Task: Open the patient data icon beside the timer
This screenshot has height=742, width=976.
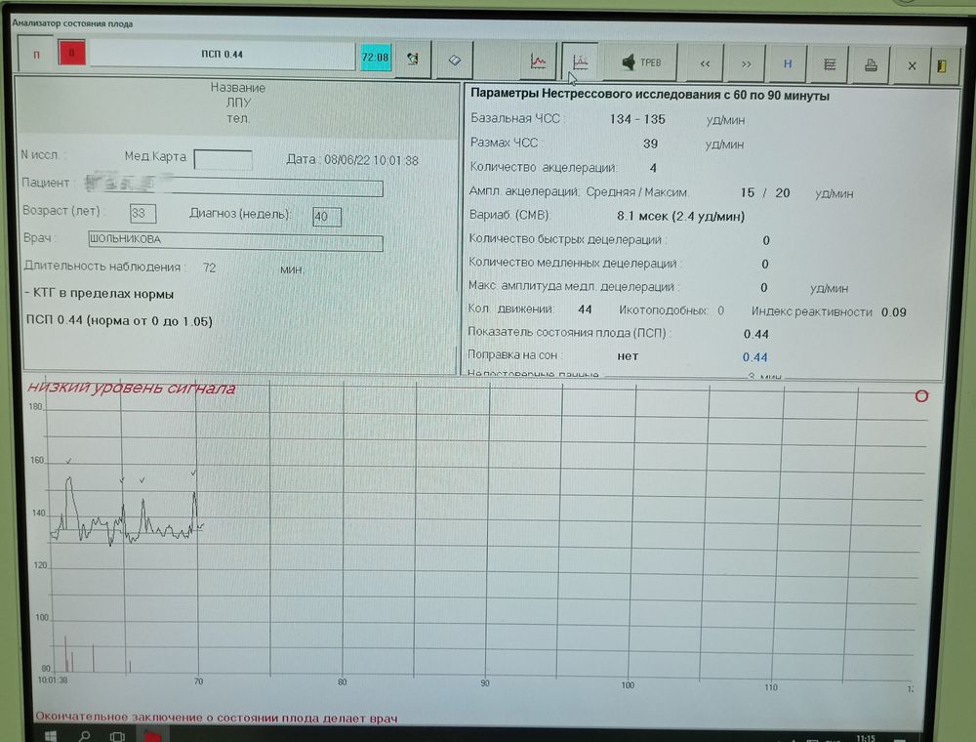Action: [x=413, y=60]
